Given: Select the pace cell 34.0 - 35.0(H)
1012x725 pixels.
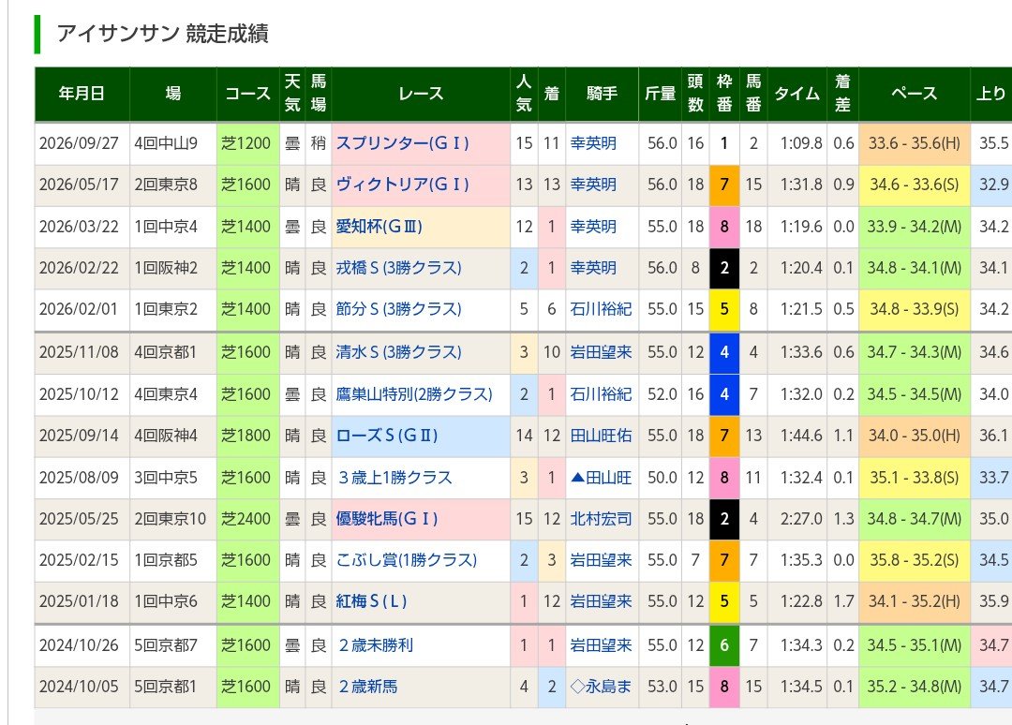Looking at the screenshot, I should click(914, 436).
